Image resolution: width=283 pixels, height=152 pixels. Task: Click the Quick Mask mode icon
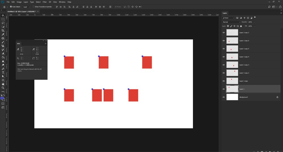coord(3,104)
